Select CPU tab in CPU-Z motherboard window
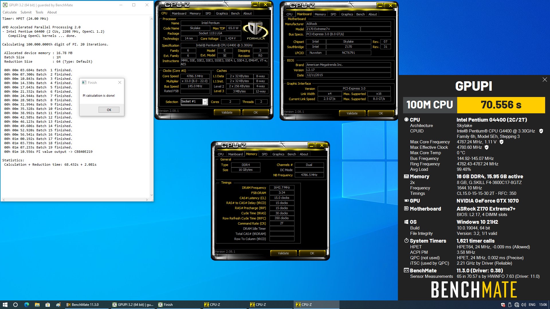Screen dimensions: 550x309 289,14
